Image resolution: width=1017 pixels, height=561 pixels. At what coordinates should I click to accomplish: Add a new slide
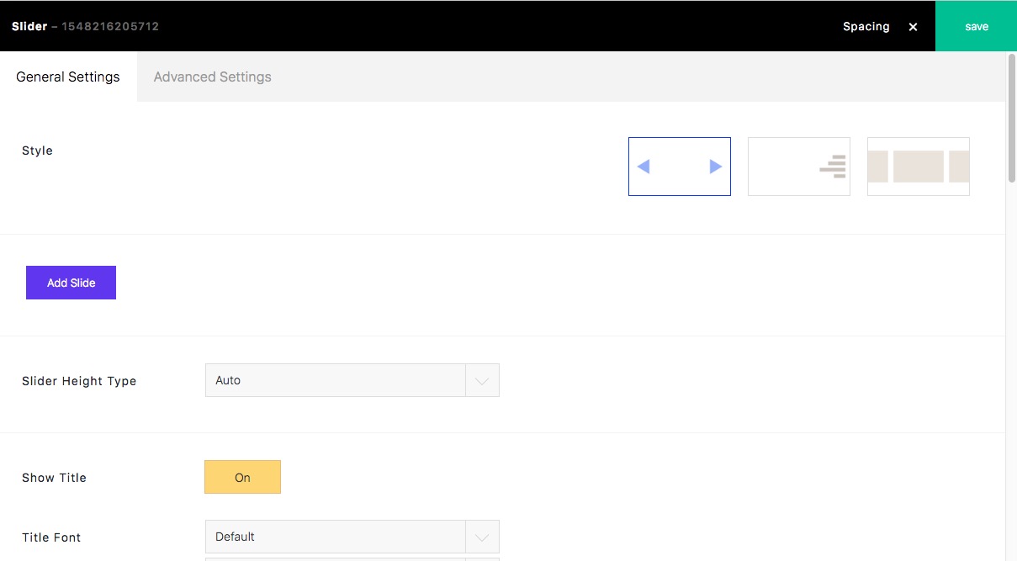point(71,283)
